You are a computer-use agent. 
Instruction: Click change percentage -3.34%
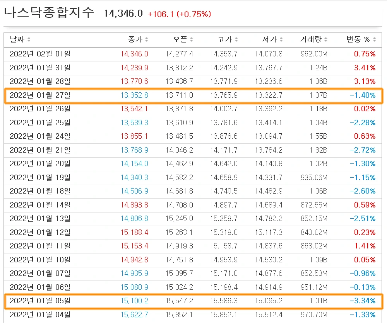pyautogui.click(x=363, y=301)
